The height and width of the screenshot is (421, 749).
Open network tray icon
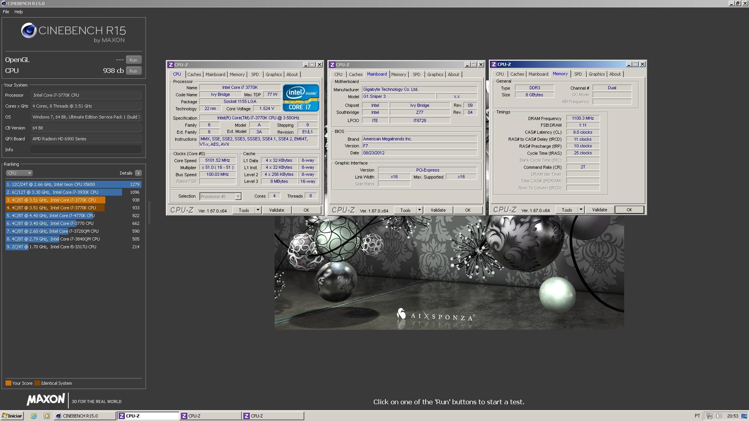[710, 416]
